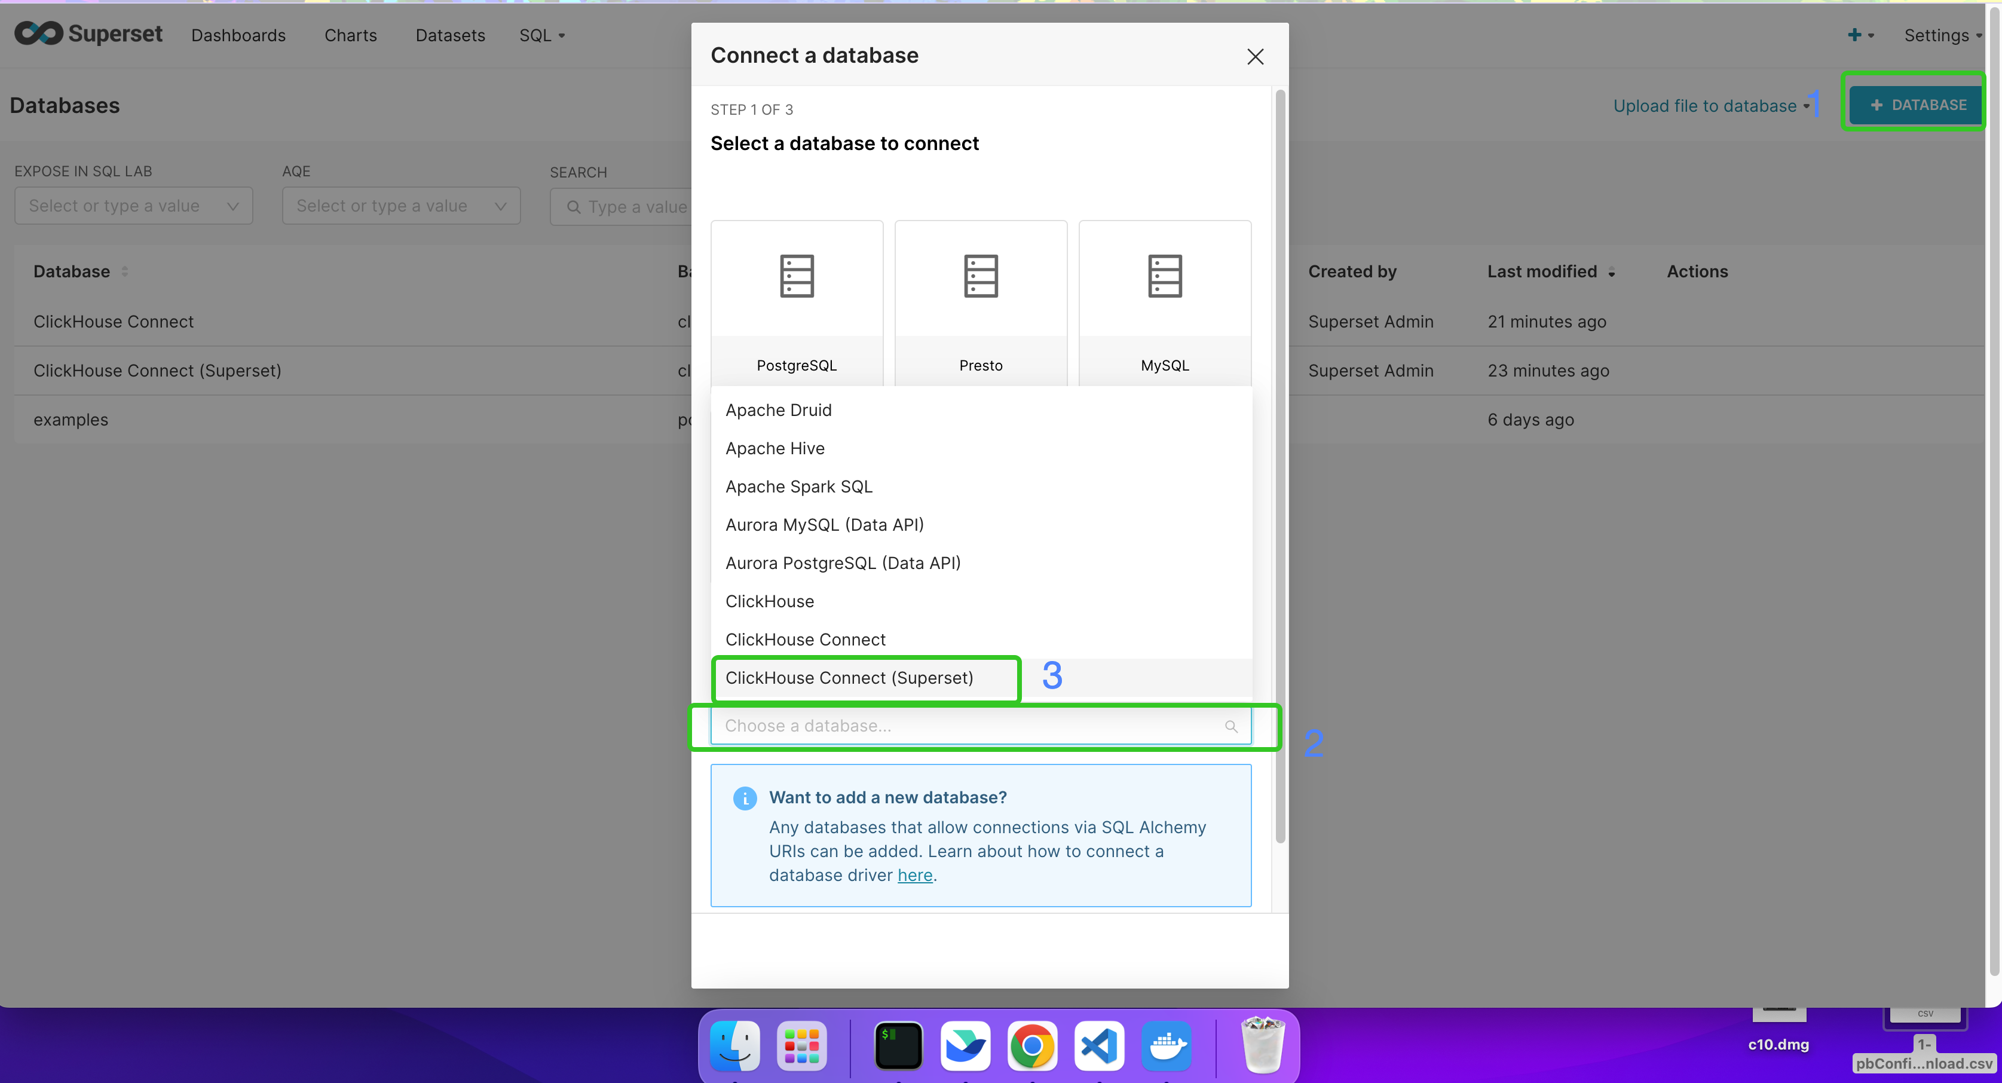The image size is (2002, 1083).
Task: Sort by the Database column
Action: tap(81, 271)
